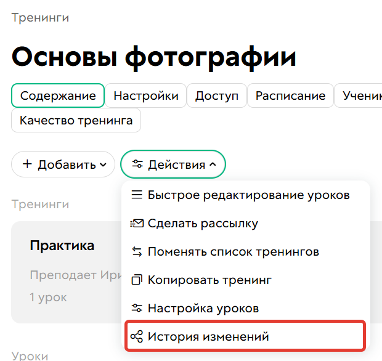Click the share nodes icon beside История изменений

coord(136,336)
